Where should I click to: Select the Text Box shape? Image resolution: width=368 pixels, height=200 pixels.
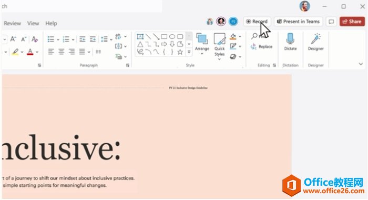click(x=140, y=36)
